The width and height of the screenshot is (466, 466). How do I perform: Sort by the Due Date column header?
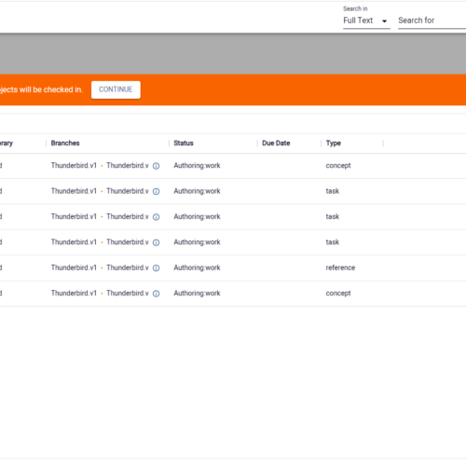coord(276,144)
